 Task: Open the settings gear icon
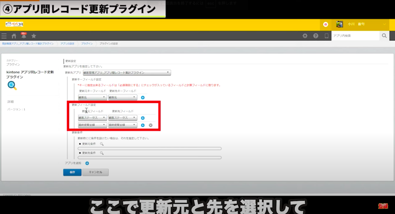click(x=305, y=36)
